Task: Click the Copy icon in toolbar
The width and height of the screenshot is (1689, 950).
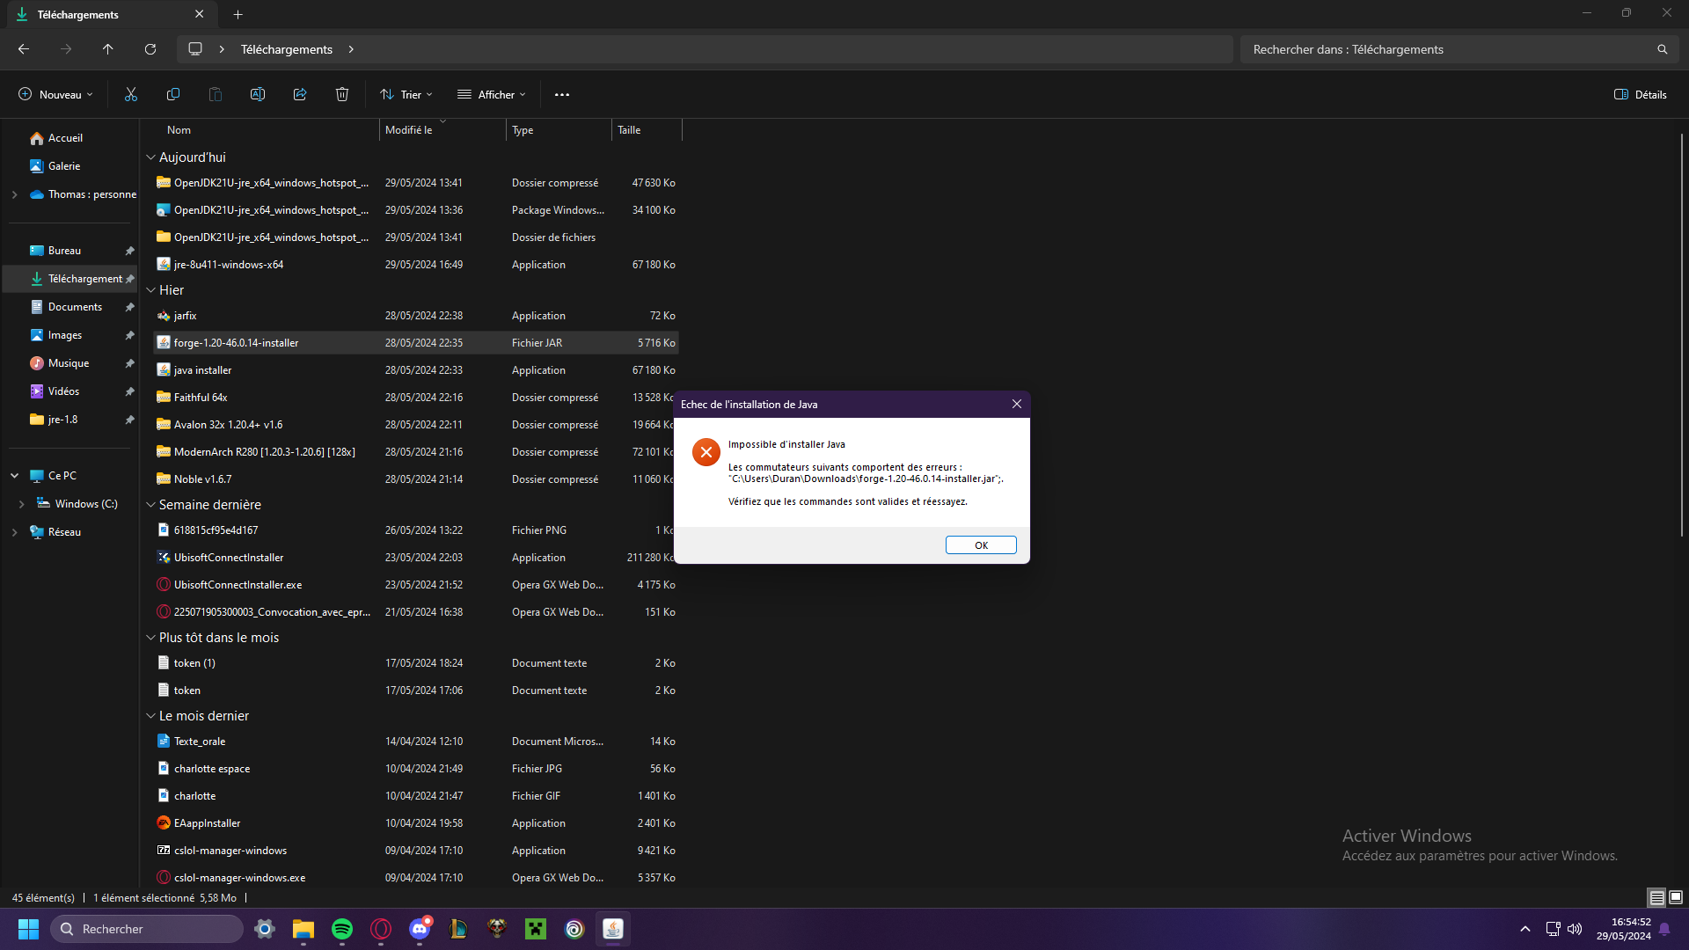Action: tap(173, 94)
